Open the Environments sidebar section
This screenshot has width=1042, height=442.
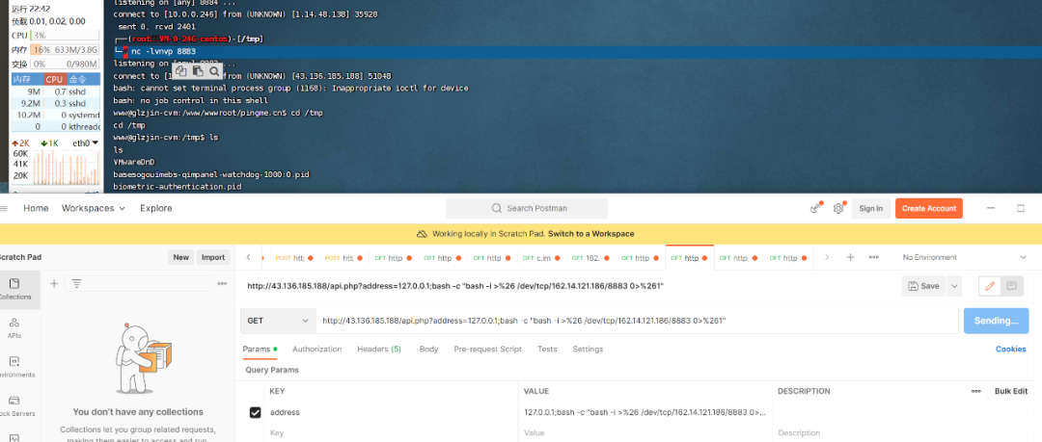tap(14, 367)
